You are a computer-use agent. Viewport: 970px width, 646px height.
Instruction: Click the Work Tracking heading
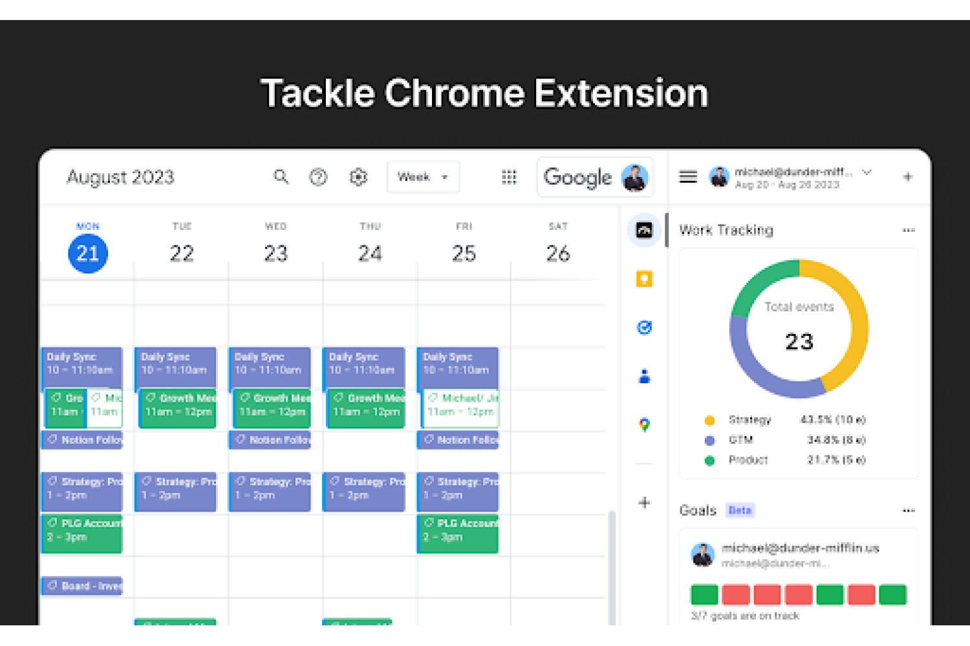(726, 230)
